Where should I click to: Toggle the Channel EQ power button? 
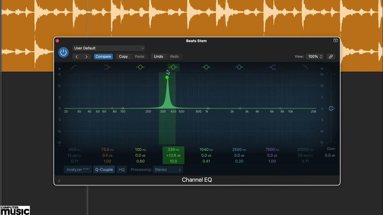tap(63, 52)
